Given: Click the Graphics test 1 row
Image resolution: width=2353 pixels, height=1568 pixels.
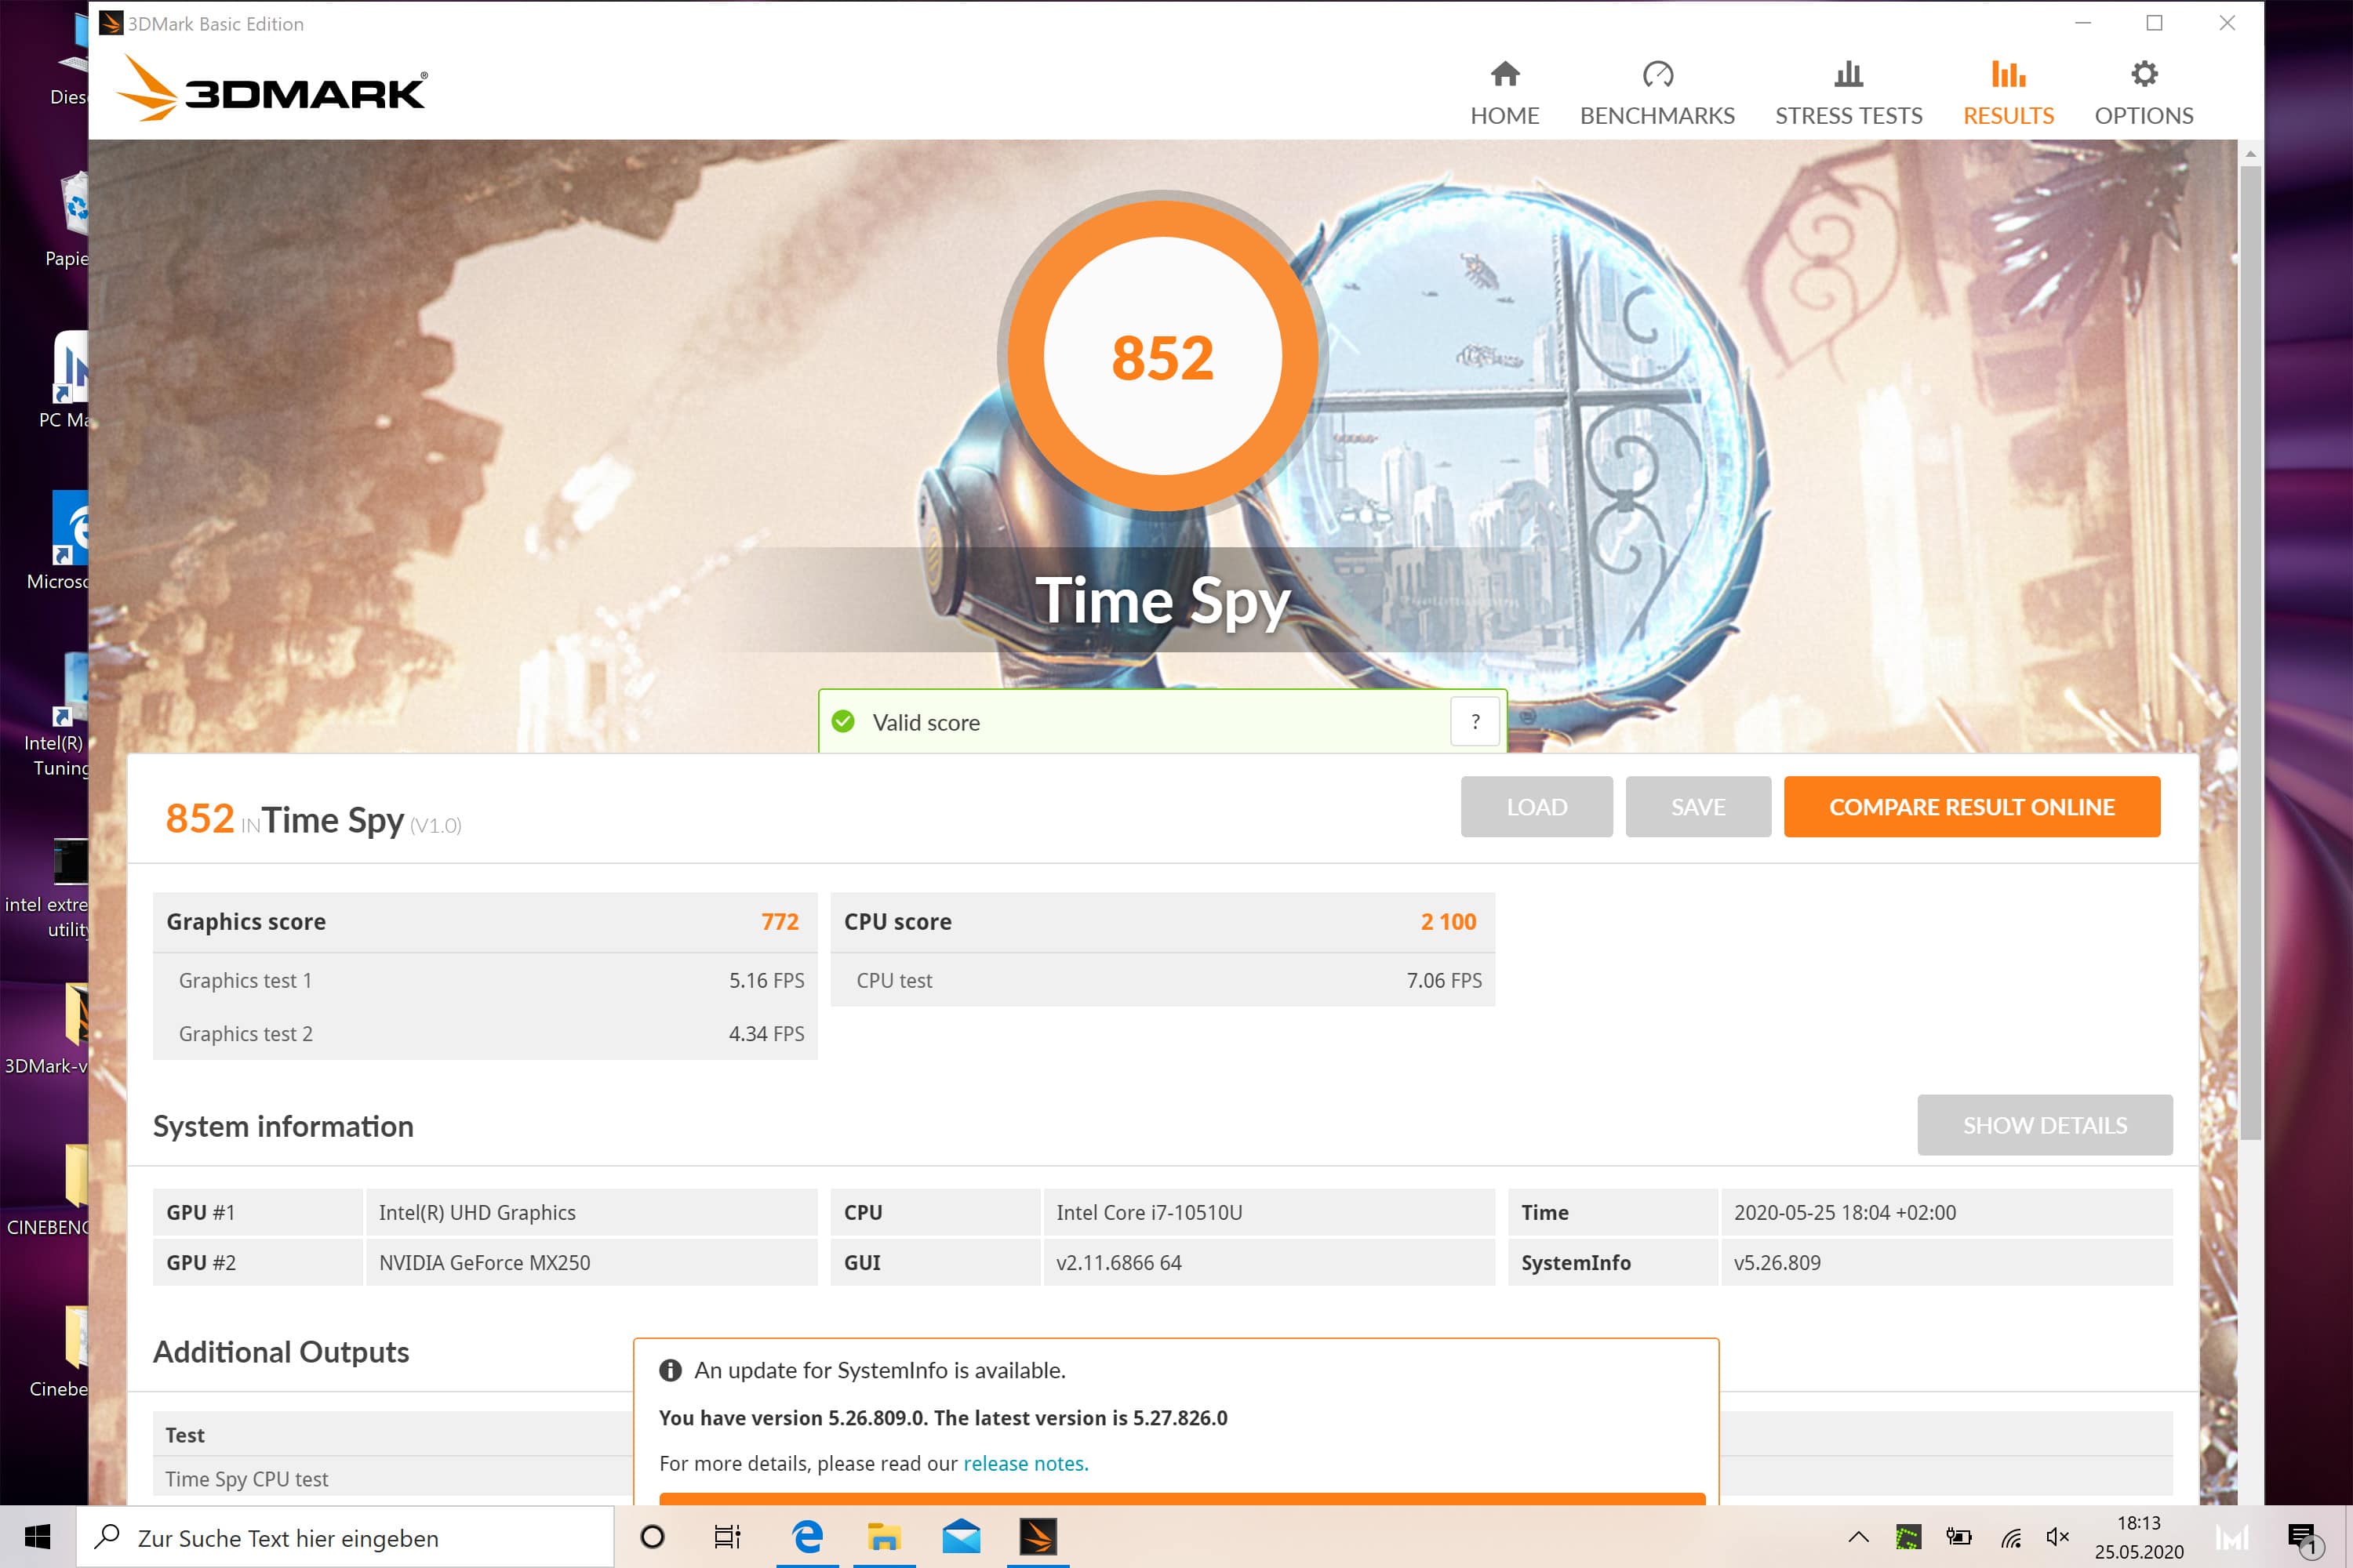Looking at the screenshot, I should click(486, 980).
